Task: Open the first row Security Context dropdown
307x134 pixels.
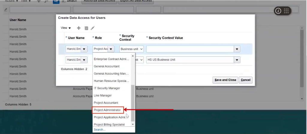Action: coord(131,49)
